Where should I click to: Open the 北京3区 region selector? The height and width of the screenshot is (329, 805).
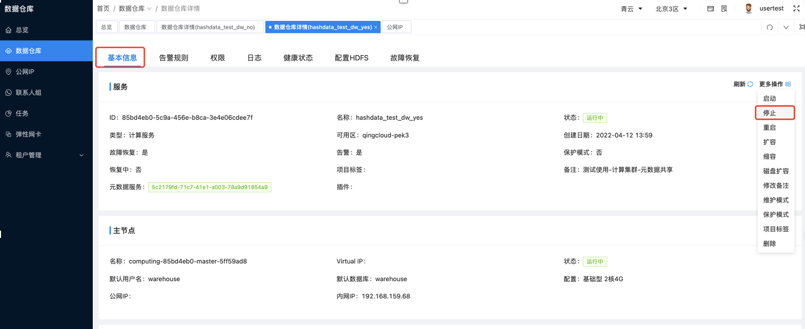(x=671, y=8)
